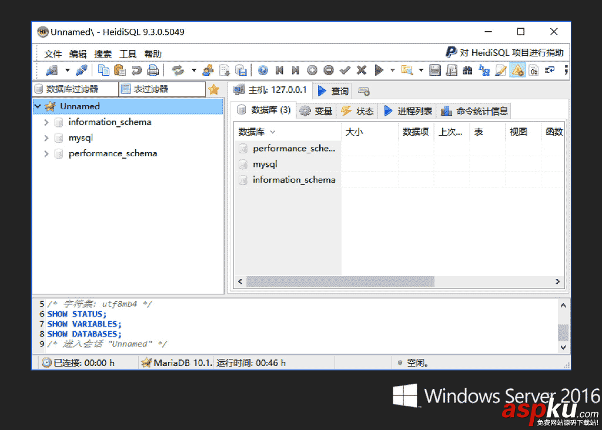The width and height of the screenshot is (602, 430).
Task: Open dropdown beside run query icon
Action: tap(392, 70)
